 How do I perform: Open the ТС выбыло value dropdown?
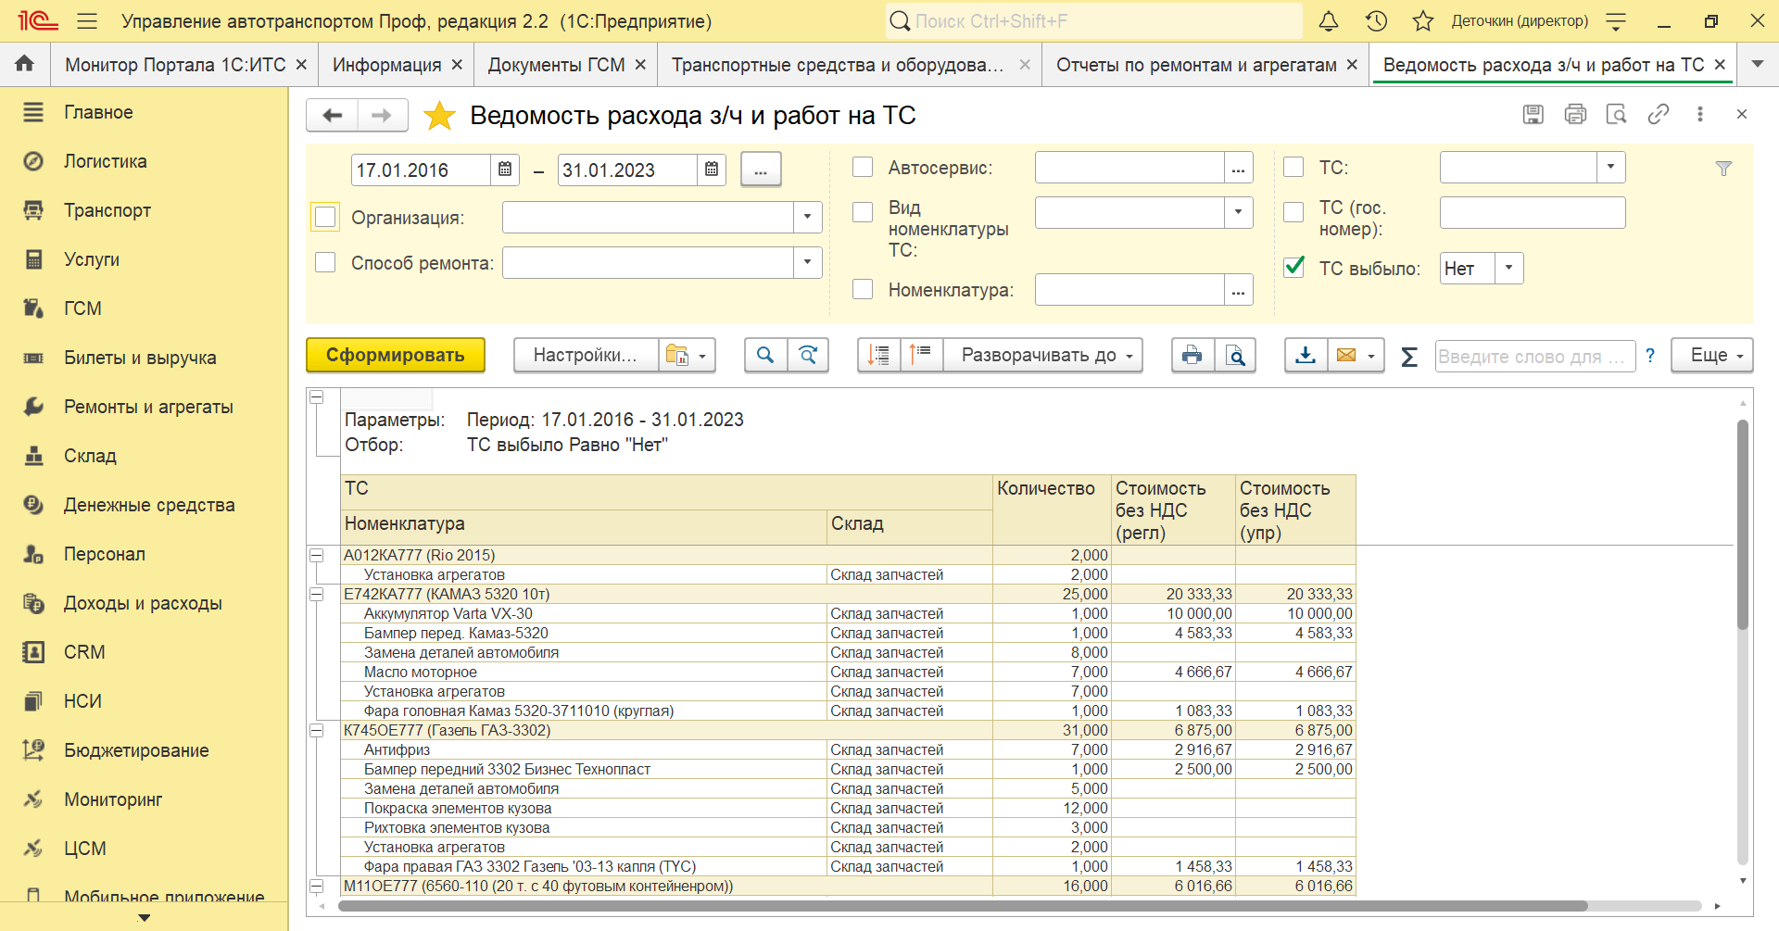pos(1508,269)
